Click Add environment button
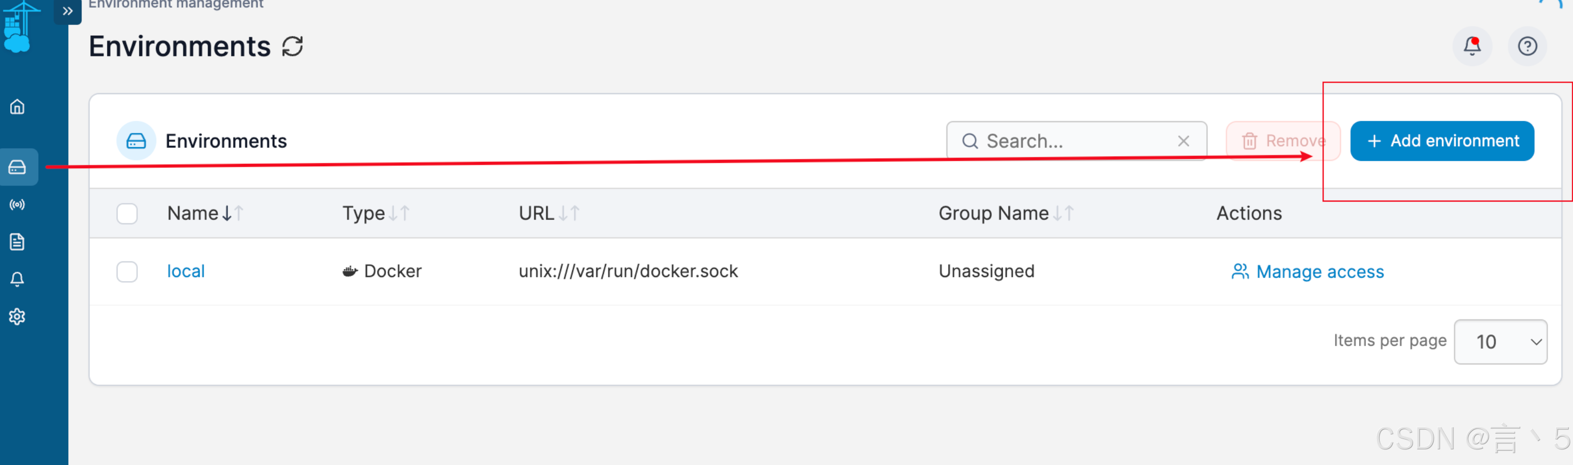The image size is (1573, 465). 1442,141
